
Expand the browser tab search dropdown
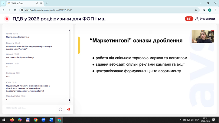coord(3,3)
